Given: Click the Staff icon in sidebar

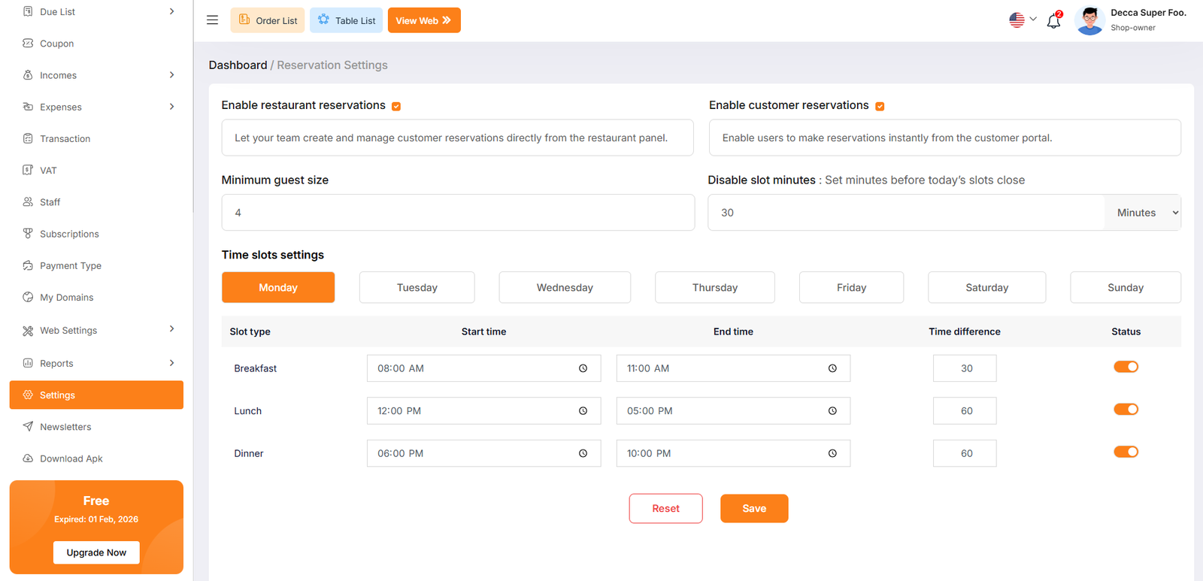Looking at the screenshot, I should [28, 202].
